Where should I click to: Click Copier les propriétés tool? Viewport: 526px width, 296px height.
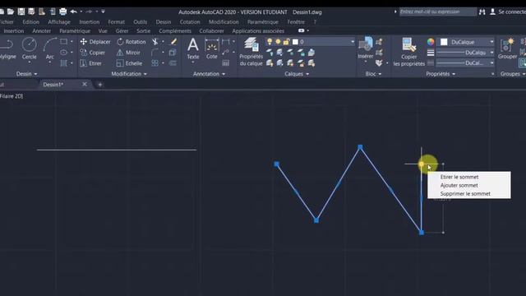pos(409,51)
